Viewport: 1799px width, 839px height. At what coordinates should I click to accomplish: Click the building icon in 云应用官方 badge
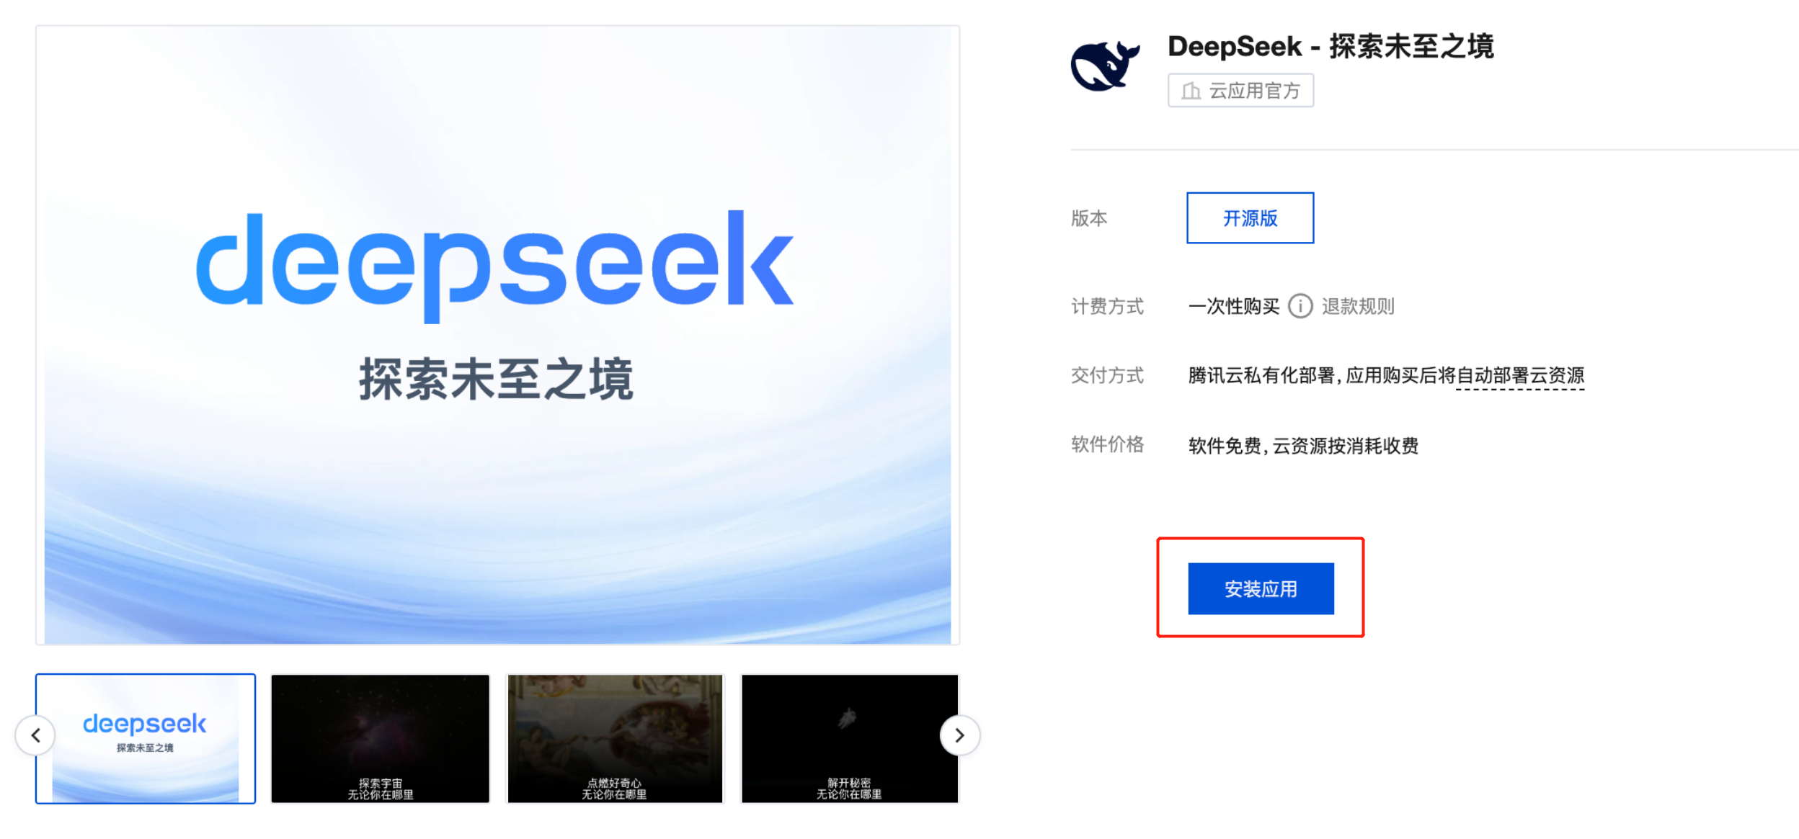pos(1191,91)
